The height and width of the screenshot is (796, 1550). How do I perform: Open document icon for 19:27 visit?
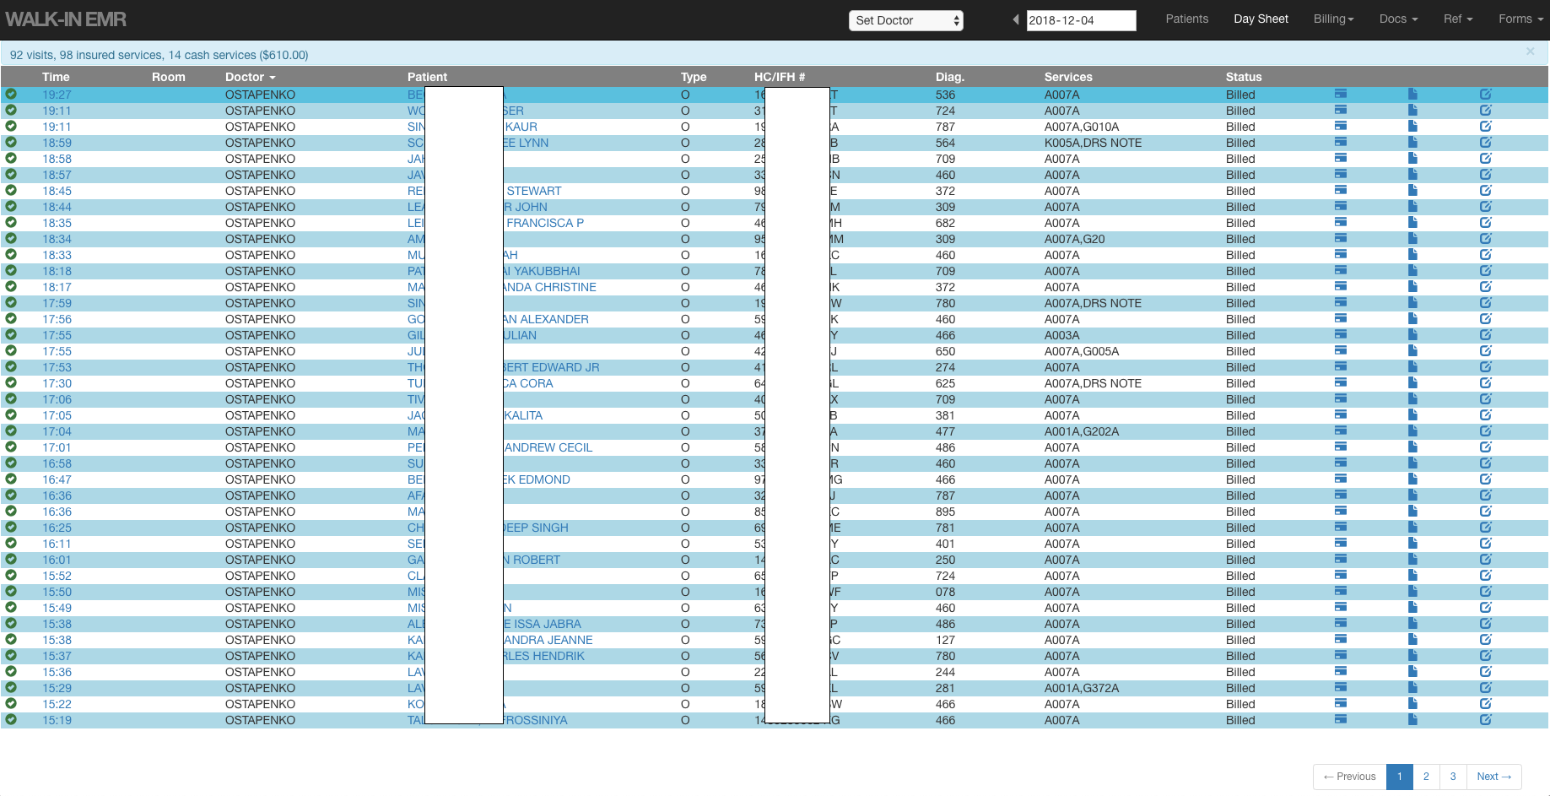click(x=1412, y=94)
